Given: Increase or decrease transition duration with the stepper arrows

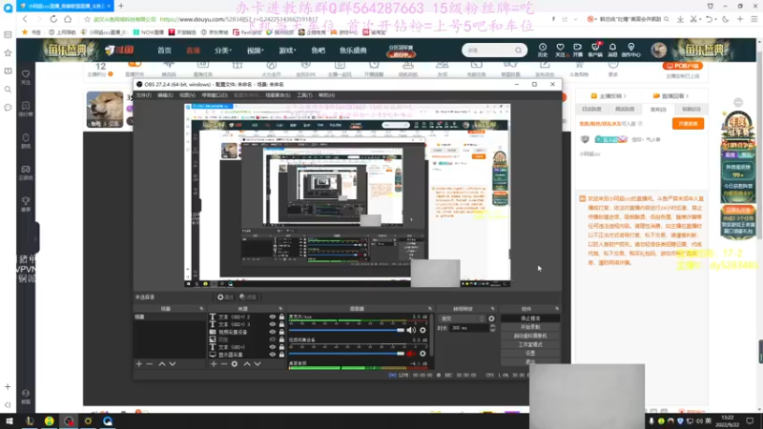Looking at the screenshot, I should pyautogui.click(x=492, y=328).
